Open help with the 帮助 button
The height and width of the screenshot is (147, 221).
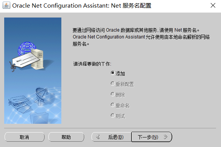(x=66, y=137)
